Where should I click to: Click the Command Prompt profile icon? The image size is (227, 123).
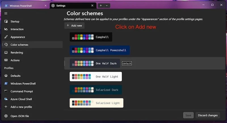(x=6, y=91)
